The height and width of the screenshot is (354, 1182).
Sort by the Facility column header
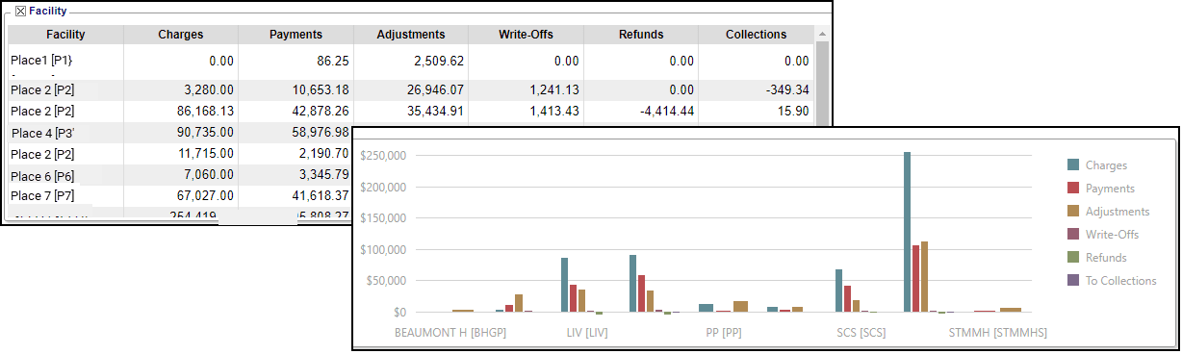[65, 35]
